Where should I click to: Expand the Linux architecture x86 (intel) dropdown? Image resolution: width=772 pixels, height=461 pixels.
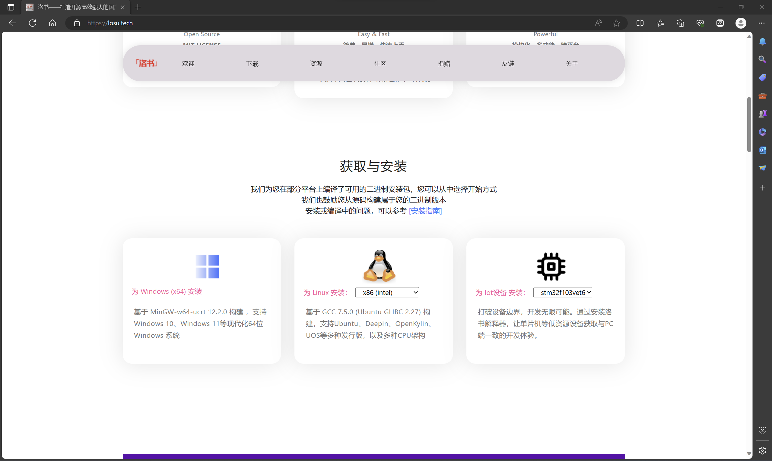387,292
